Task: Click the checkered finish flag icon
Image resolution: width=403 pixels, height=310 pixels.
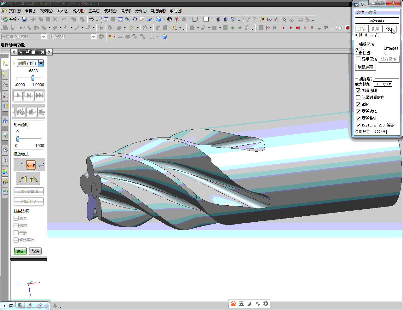Action: coord(326,28)
